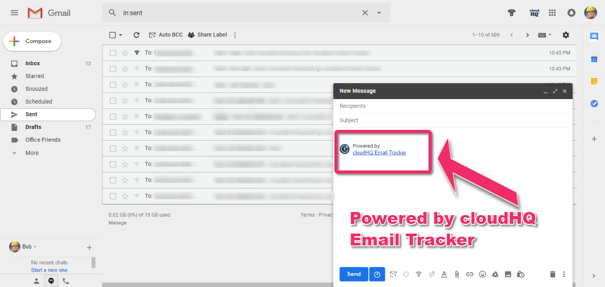This screenshot has width=605, height=287.
Task: Click the Terms link in footer
Action: 308,215
